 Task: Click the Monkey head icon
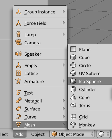[73, 125]
